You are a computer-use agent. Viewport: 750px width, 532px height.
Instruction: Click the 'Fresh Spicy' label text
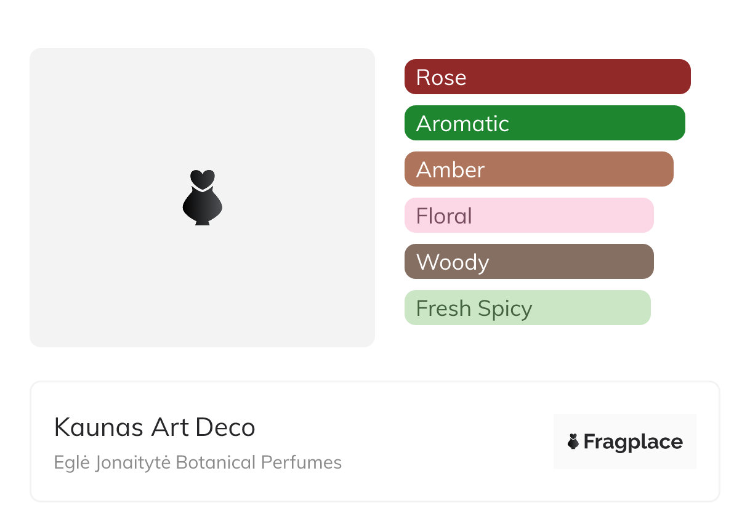click(474, 308)
